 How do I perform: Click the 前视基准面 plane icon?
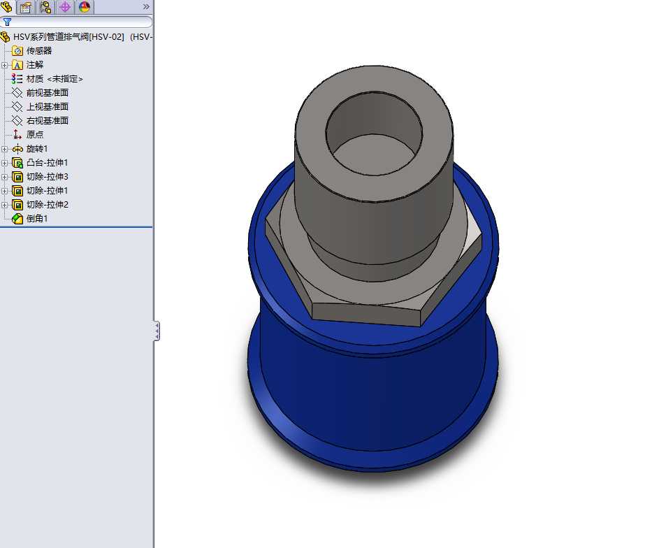[x=17, y=93]
